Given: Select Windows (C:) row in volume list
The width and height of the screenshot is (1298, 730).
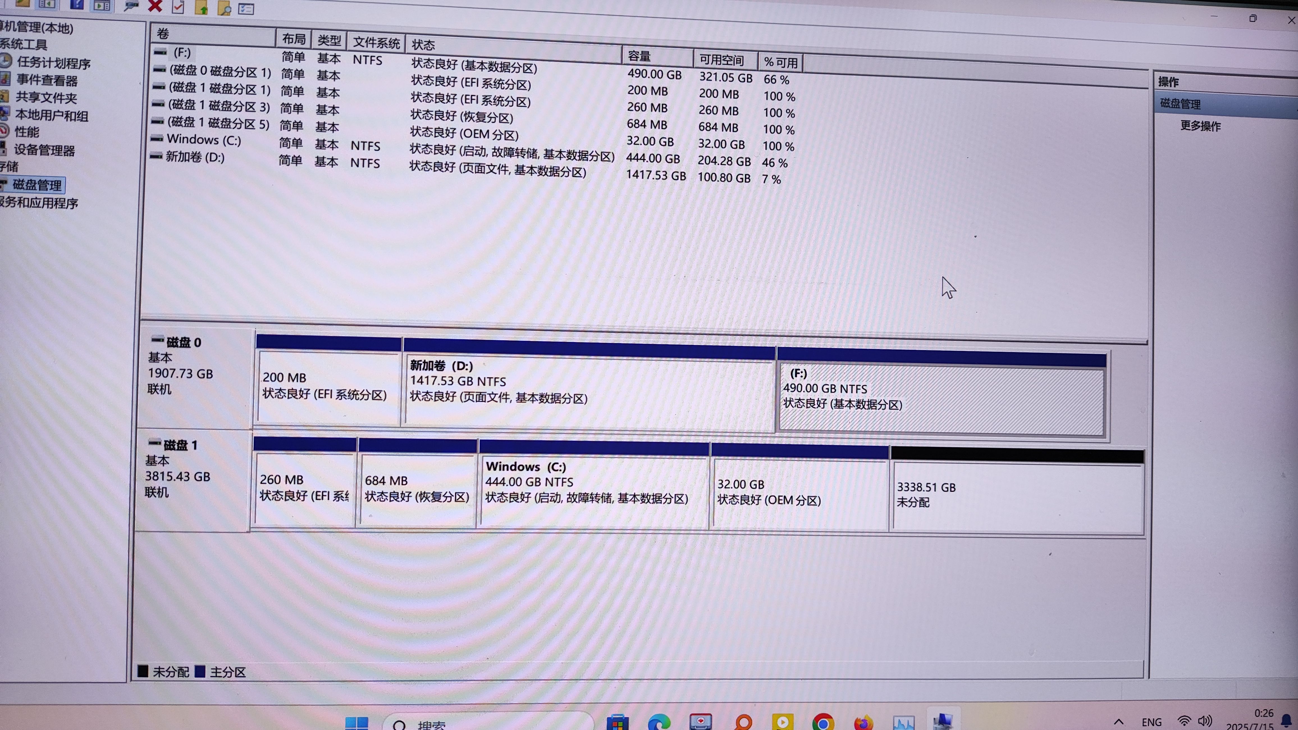Looking at the screenshot, I should coord(204,140).
